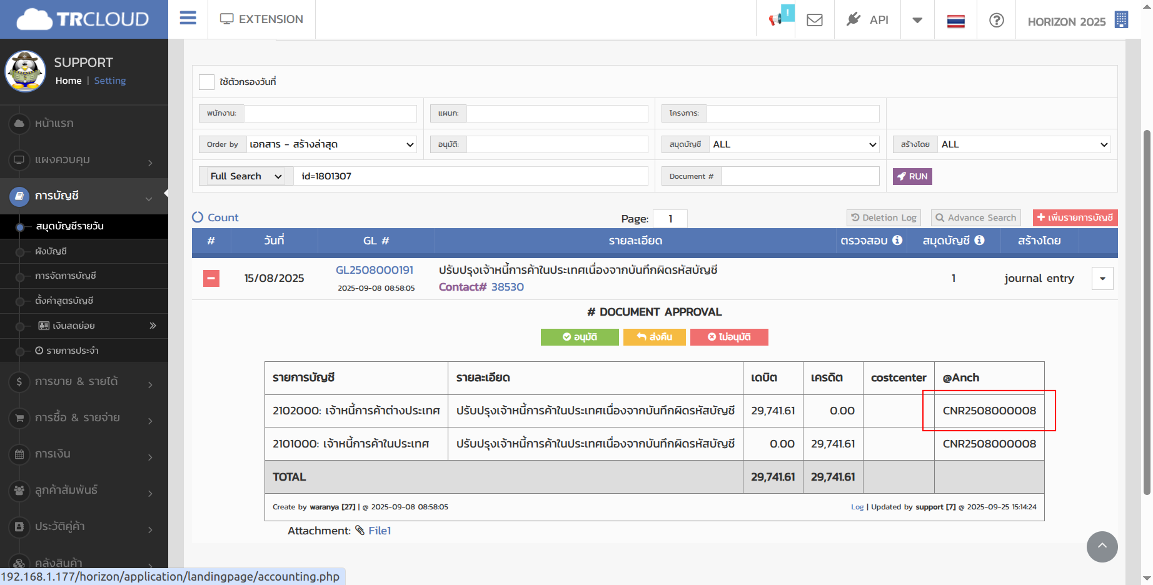Click the hamburger menu icon

(x=188, y=18)
